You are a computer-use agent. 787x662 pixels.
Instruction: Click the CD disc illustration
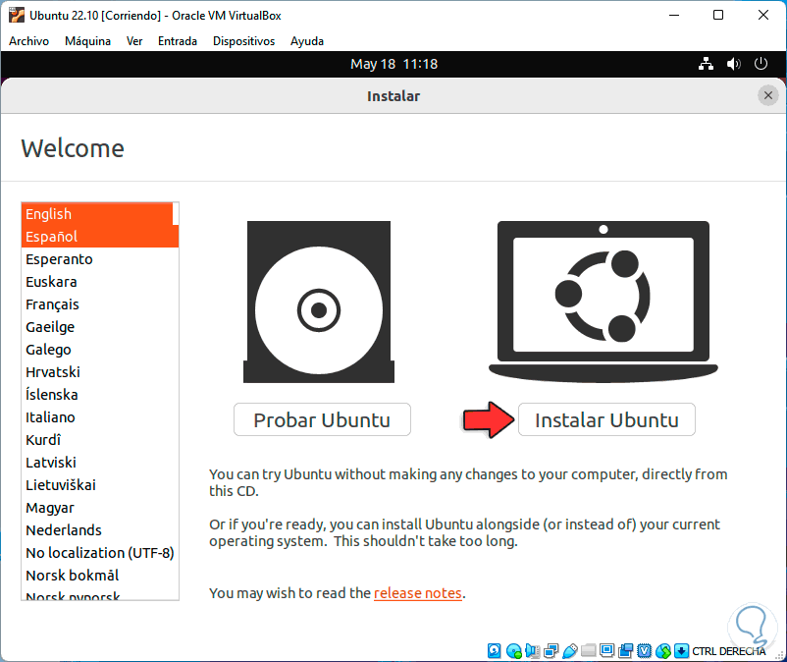(319, 302)
